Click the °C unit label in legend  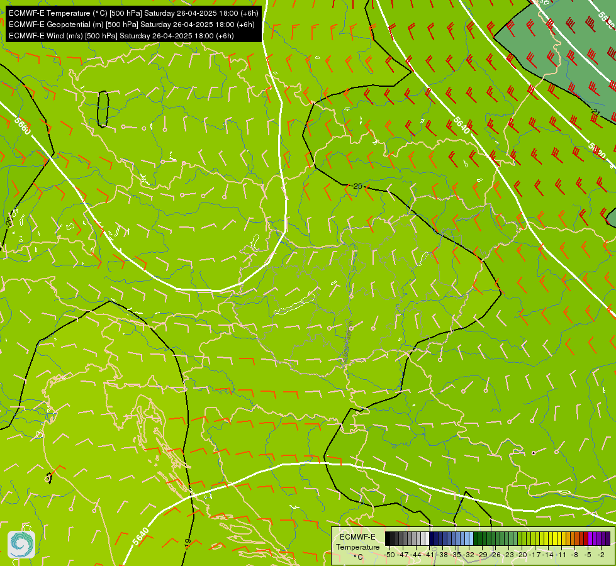pos(358,557)
